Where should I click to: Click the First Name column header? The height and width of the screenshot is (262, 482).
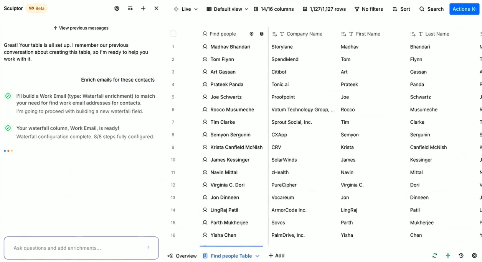(368, 34)
